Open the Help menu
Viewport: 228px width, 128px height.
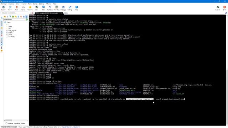tap(54, 4)
